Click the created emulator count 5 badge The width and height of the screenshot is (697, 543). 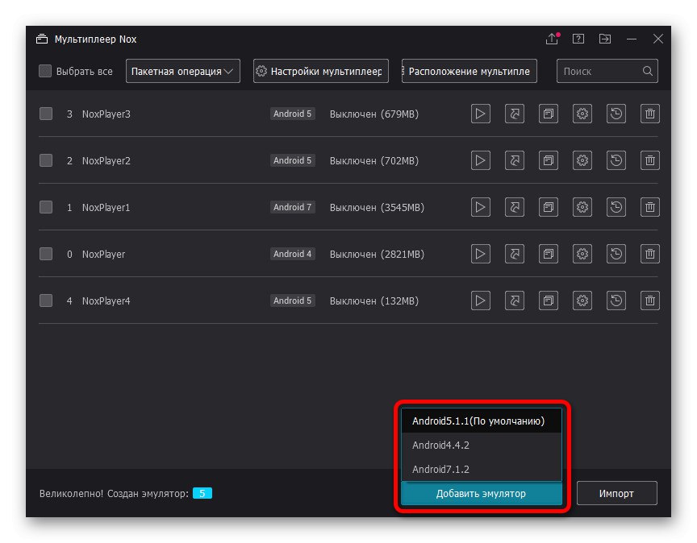pyautogui.click(x=202, y=493)
